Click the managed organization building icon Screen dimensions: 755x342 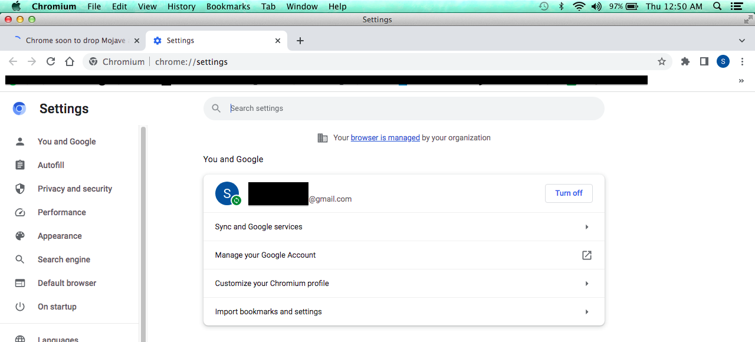point(323,138)
